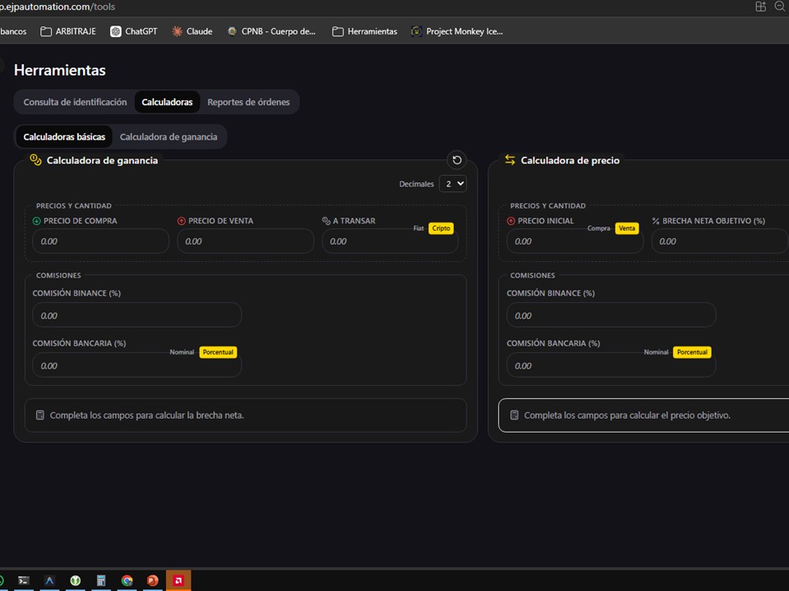Click Comisión bancaria field in ganancia calculator
Viewport: 789px width, 591px height.
[x=137, y=366]
